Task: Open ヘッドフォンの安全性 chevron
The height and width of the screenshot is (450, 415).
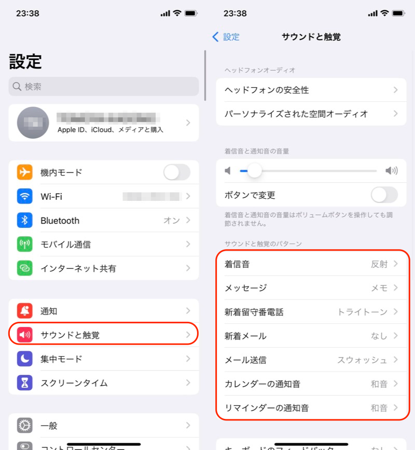Action: tap(396, 90)
